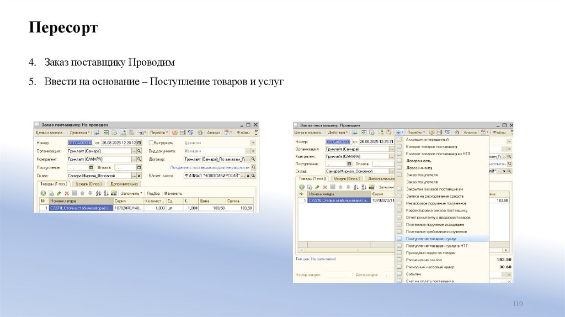Screen dimensions: 565x317
Task: Click Номенклатура column header in 'Не проведен' window
Action: point(81,201)
